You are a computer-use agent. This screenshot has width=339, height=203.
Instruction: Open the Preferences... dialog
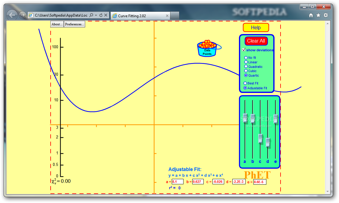(75, 24)
